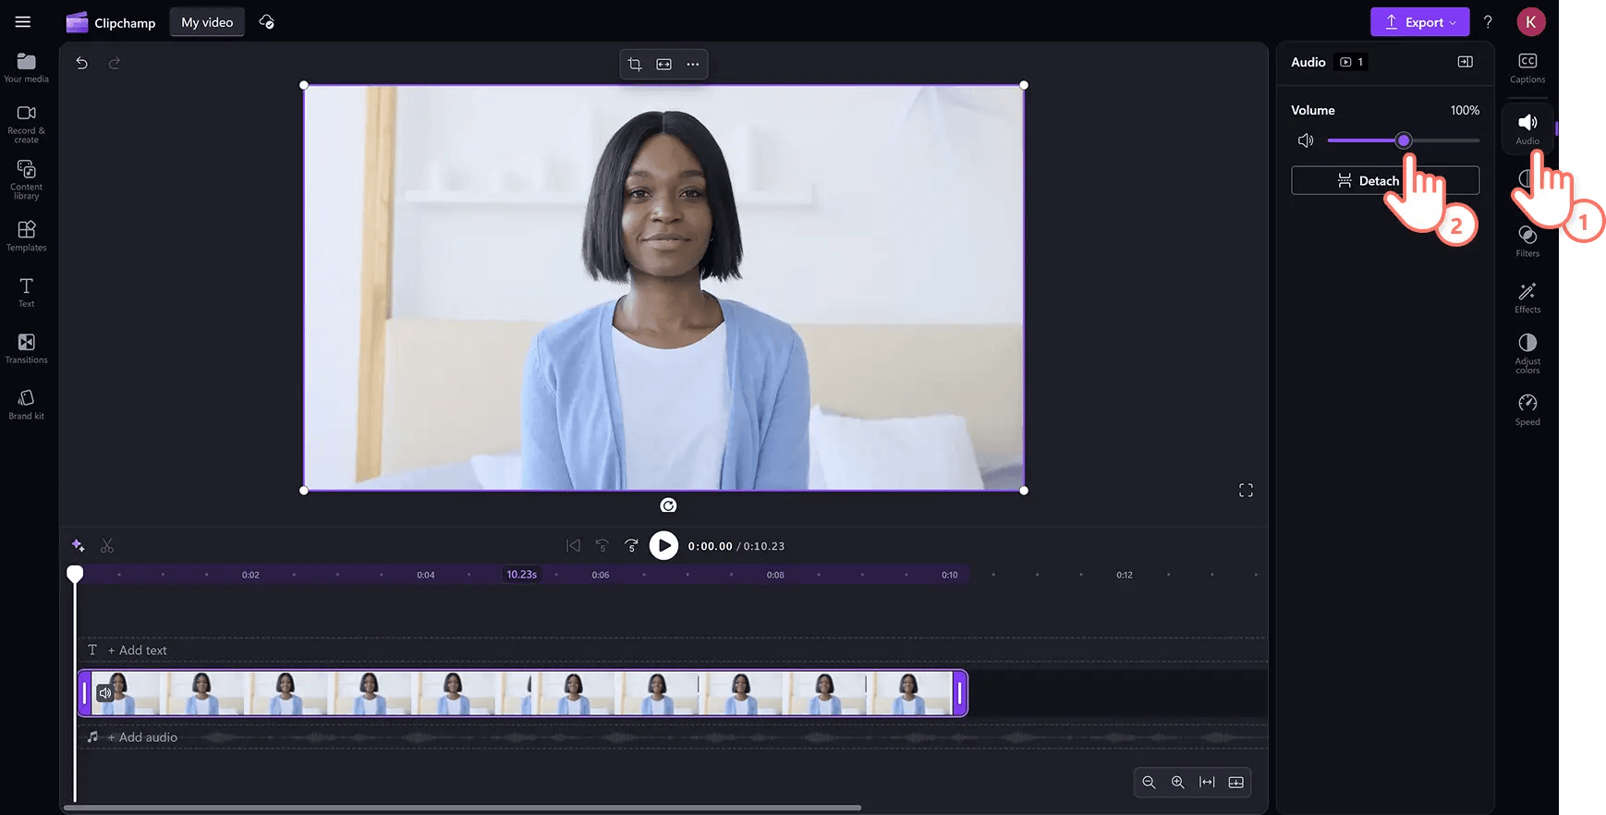This screenshot has height=815, width=1606.
Task: Open Templates tab
Action: click(26, 236)
